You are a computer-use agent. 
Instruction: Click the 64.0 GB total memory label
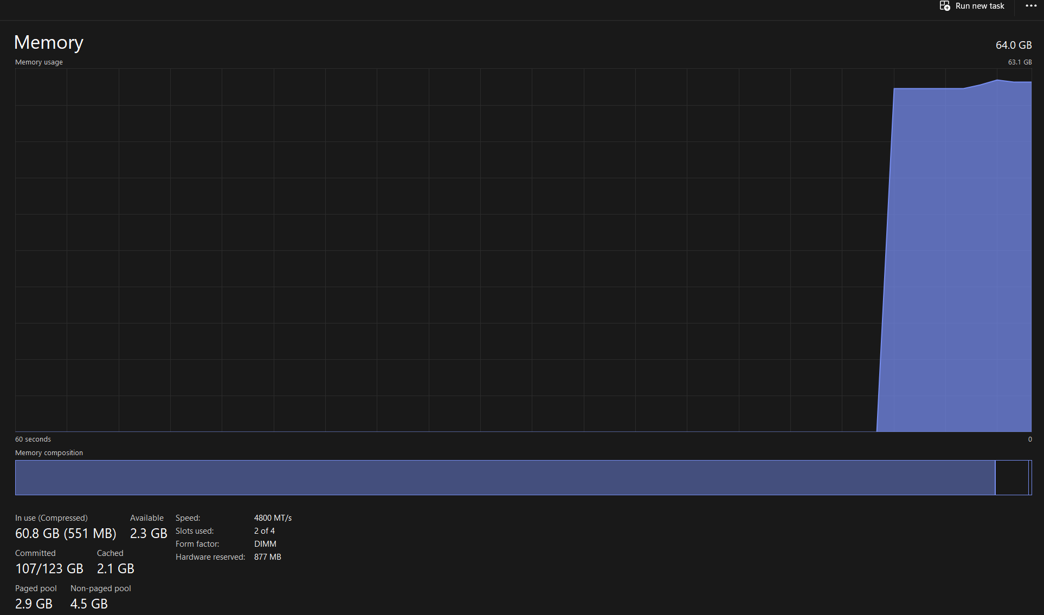pyautogui.click(x=1013, y=45)
